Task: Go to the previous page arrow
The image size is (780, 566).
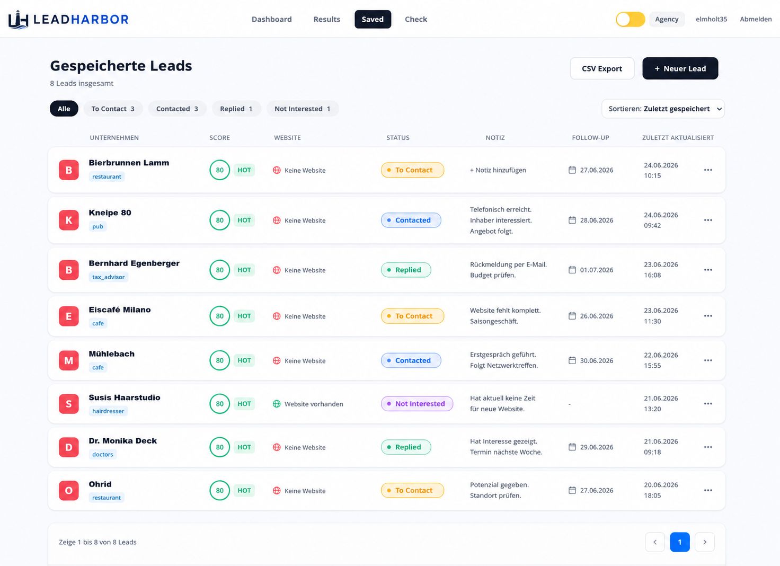Action: [x=655, y=542]
